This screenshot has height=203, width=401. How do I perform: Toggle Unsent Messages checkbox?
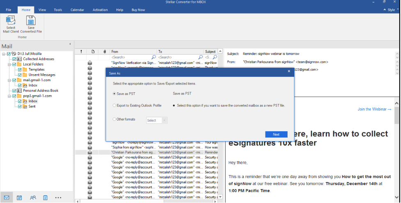tap(20, 75)
